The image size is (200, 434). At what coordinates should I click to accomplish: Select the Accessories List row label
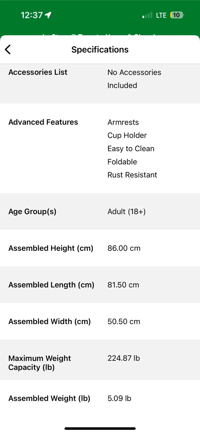(x=38, y=72)
